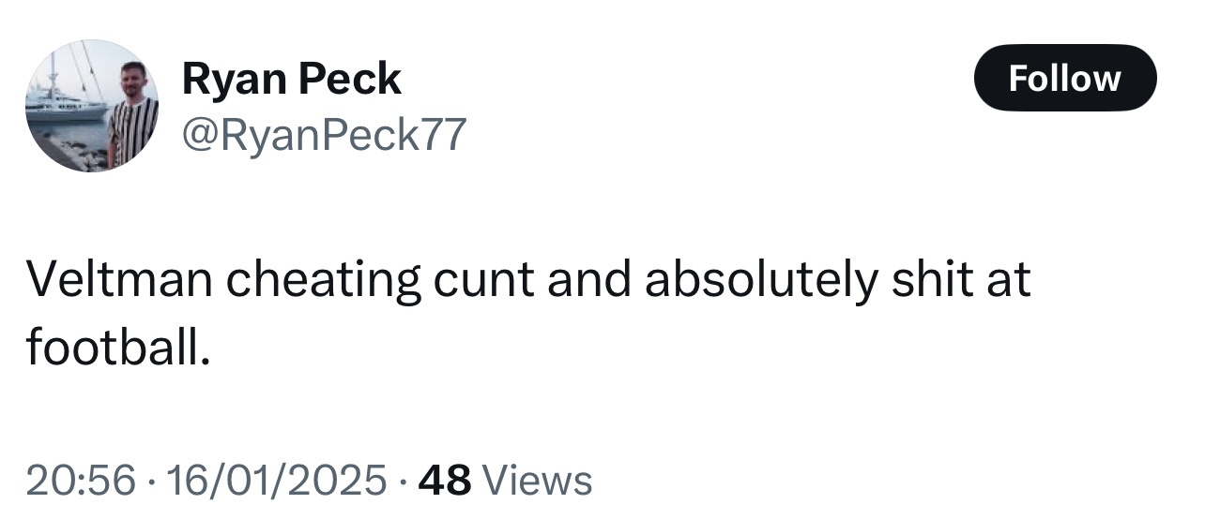Open Ryan Peck's profile picture
Viewport: 1205px width, 519px height.
(91, 105)
